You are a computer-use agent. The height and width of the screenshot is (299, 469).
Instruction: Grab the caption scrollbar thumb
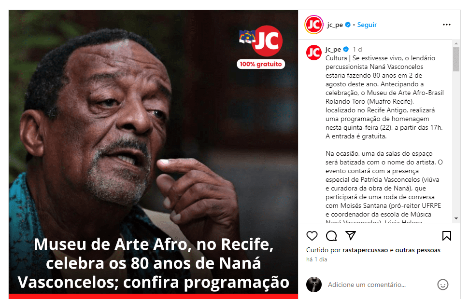[x=456, y=59]
